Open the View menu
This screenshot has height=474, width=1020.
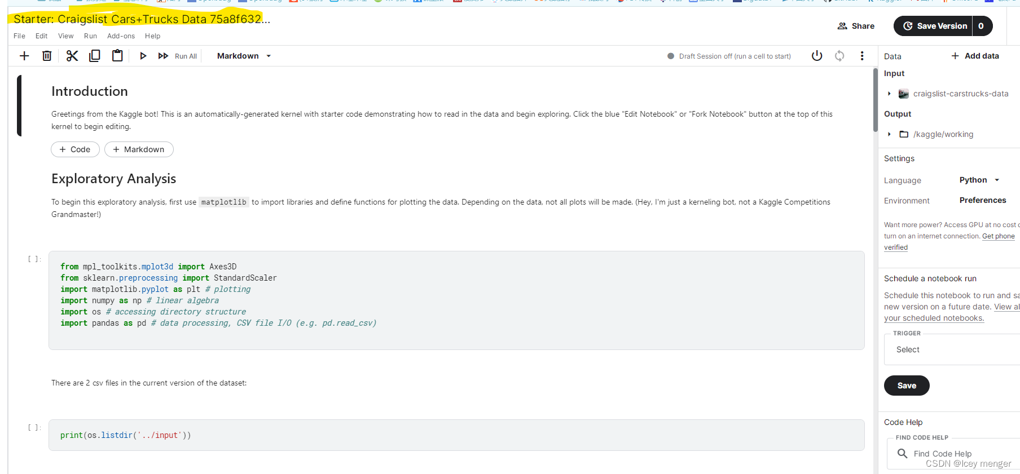tap(66, 36)
